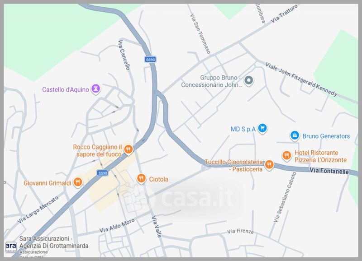Click the Gruppo Bruno gray location pin
Viewport: 362px width, 261px height.
click(x=248, y=81)
